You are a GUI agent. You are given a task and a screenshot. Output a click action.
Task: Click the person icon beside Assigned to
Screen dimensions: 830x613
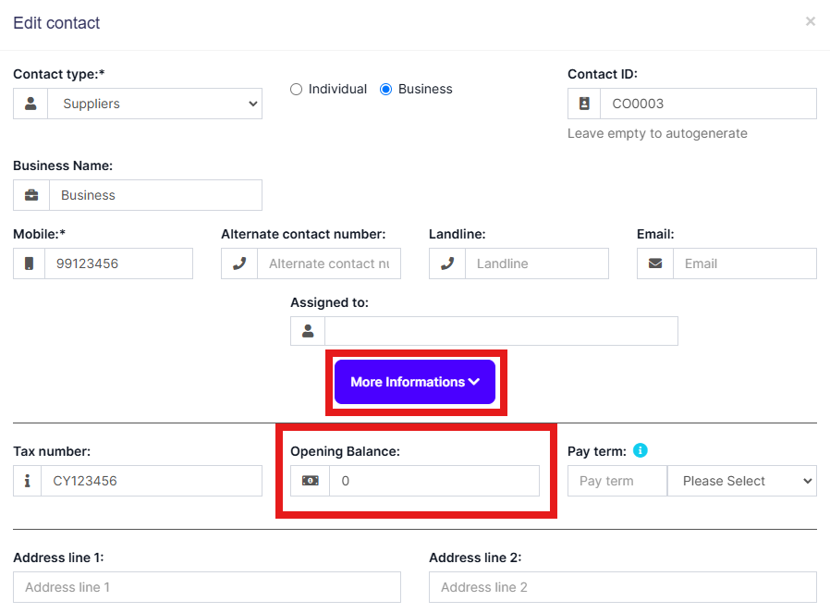[x=308, y=331]
